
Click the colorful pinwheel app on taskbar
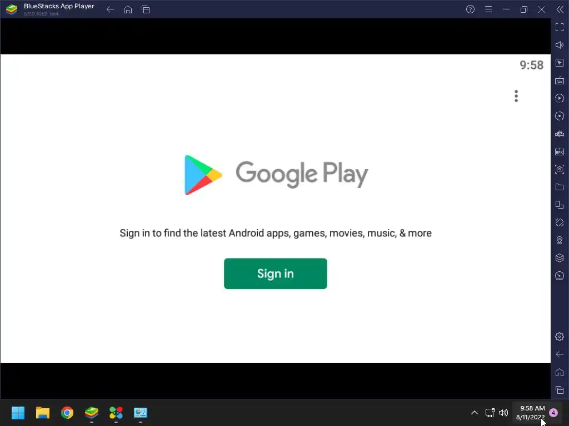[x=116, y=413]
